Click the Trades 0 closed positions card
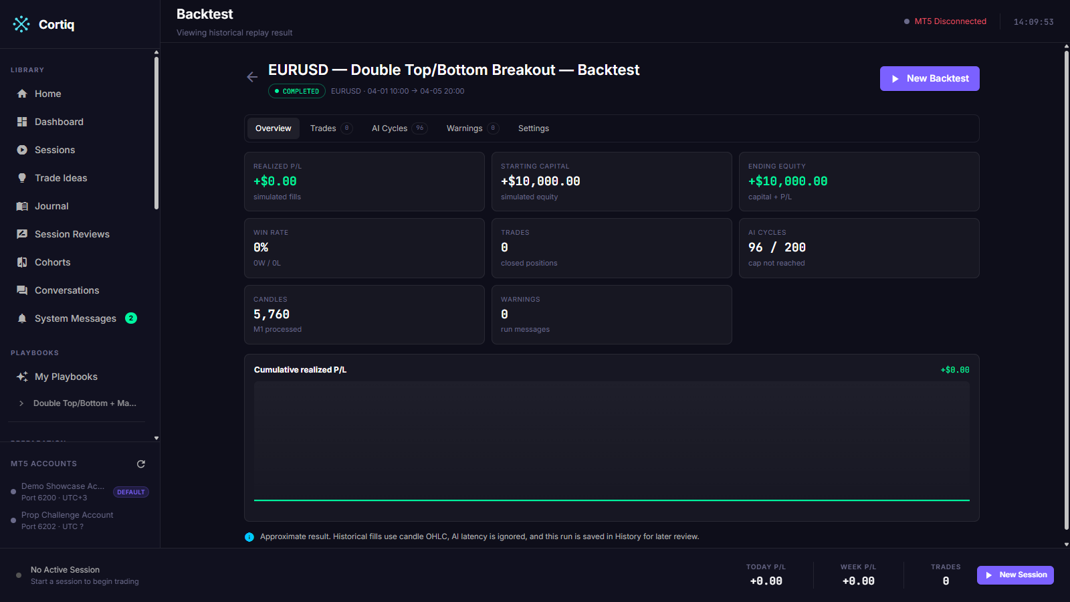The image size is (1070, 602). (x=612, y=248)
